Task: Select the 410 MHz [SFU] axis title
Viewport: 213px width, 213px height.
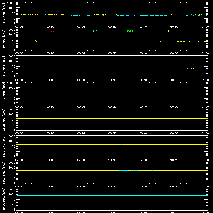Action: [3, 40]
